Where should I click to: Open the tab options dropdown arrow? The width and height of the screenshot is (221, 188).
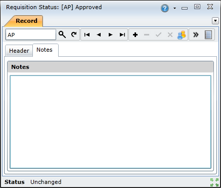point(215,21)
